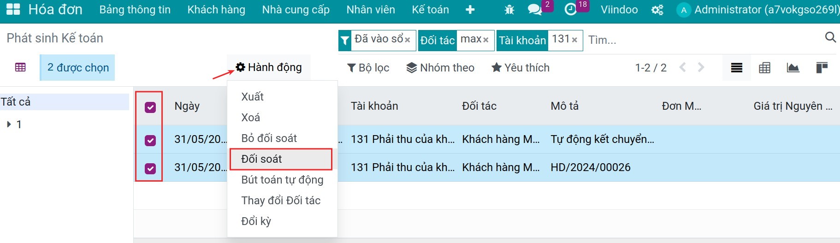Click the 'Hóa đơn' app title
The image size is (840, 243).
pyautogui.click(x=55, y=9)
